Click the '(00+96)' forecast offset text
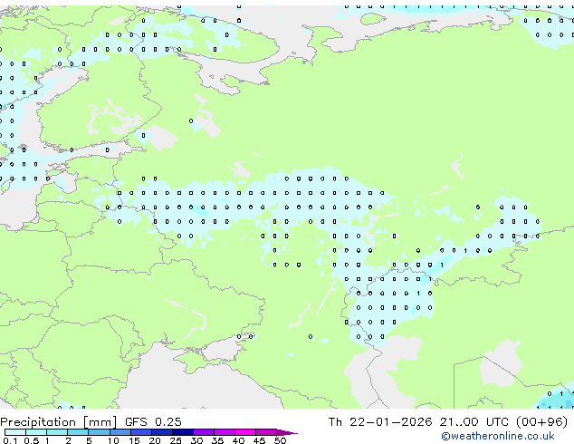This screenshot has height=444, width=574. tap(541, 422)
